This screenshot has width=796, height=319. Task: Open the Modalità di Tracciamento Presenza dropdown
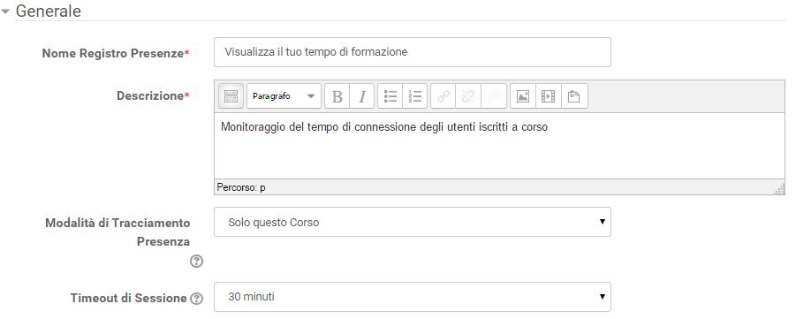(413, 222)
